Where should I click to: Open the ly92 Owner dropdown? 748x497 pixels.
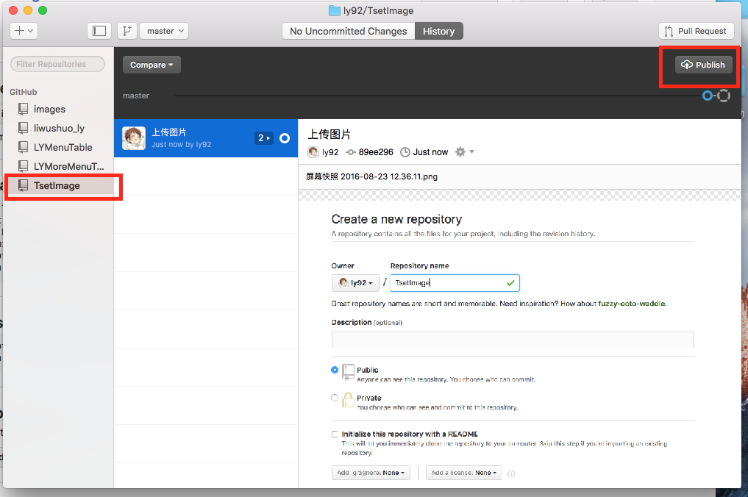[355, 283]
